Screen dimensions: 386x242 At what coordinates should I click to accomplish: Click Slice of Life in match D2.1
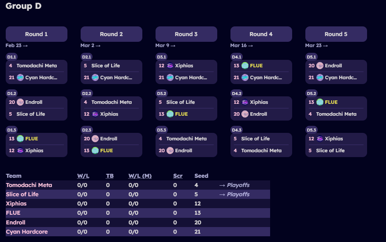click(x=105, y=66)
